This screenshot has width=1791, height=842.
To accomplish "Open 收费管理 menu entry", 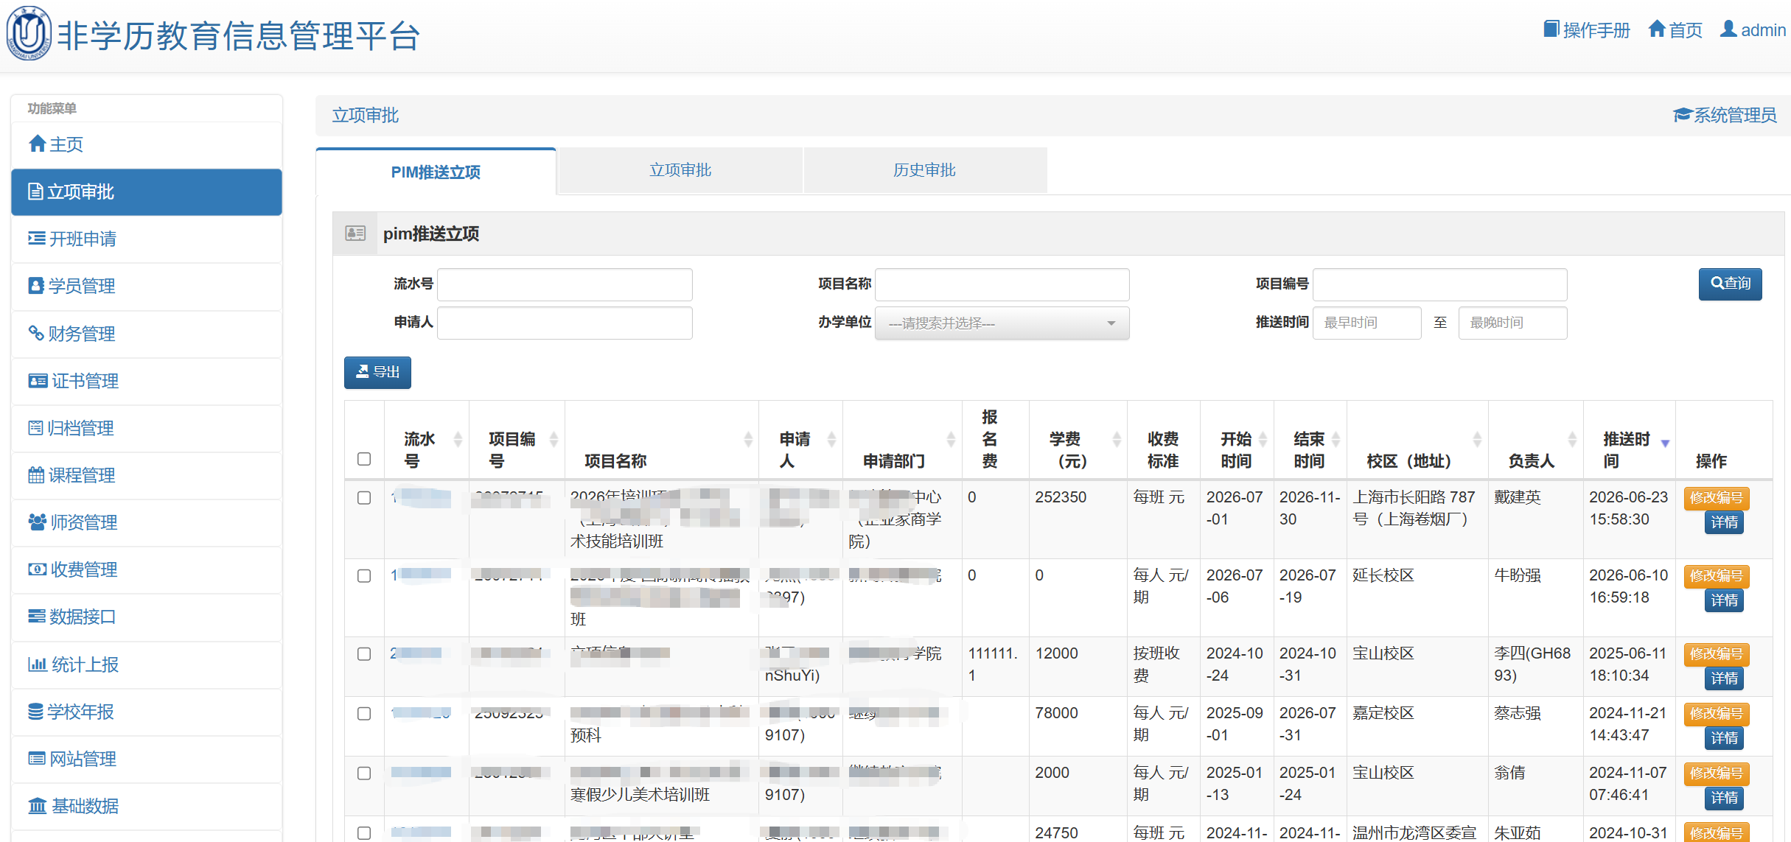I will point(147,569).
